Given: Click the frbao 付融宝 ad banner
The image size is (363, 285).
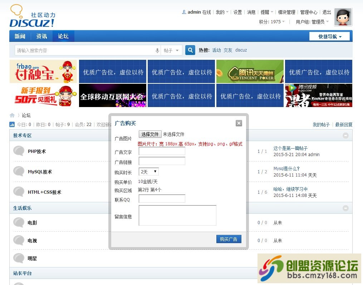Looking at the screenshot, I should tap(43, 71).
